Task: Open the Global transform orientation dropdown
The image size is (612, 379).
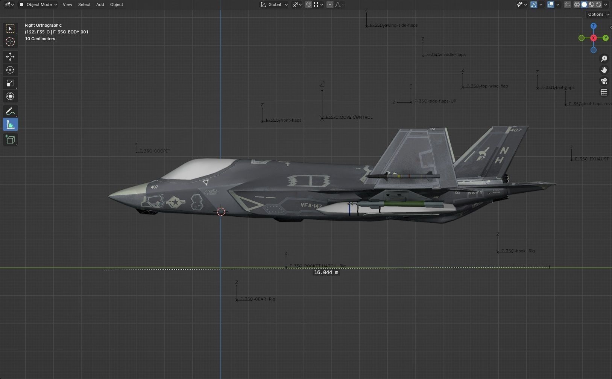Action: 274,5
